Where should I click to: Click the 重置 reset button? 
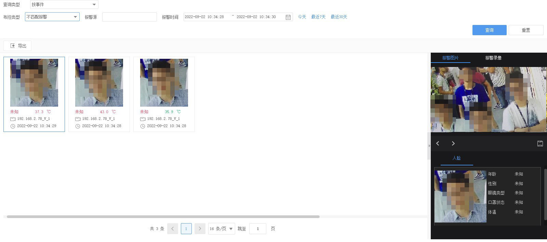coord(526,30)
